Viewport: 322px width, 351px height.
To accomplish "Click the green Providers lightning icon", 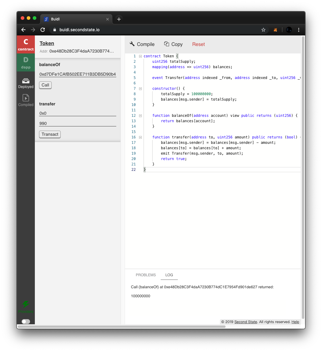I will 26,305.
